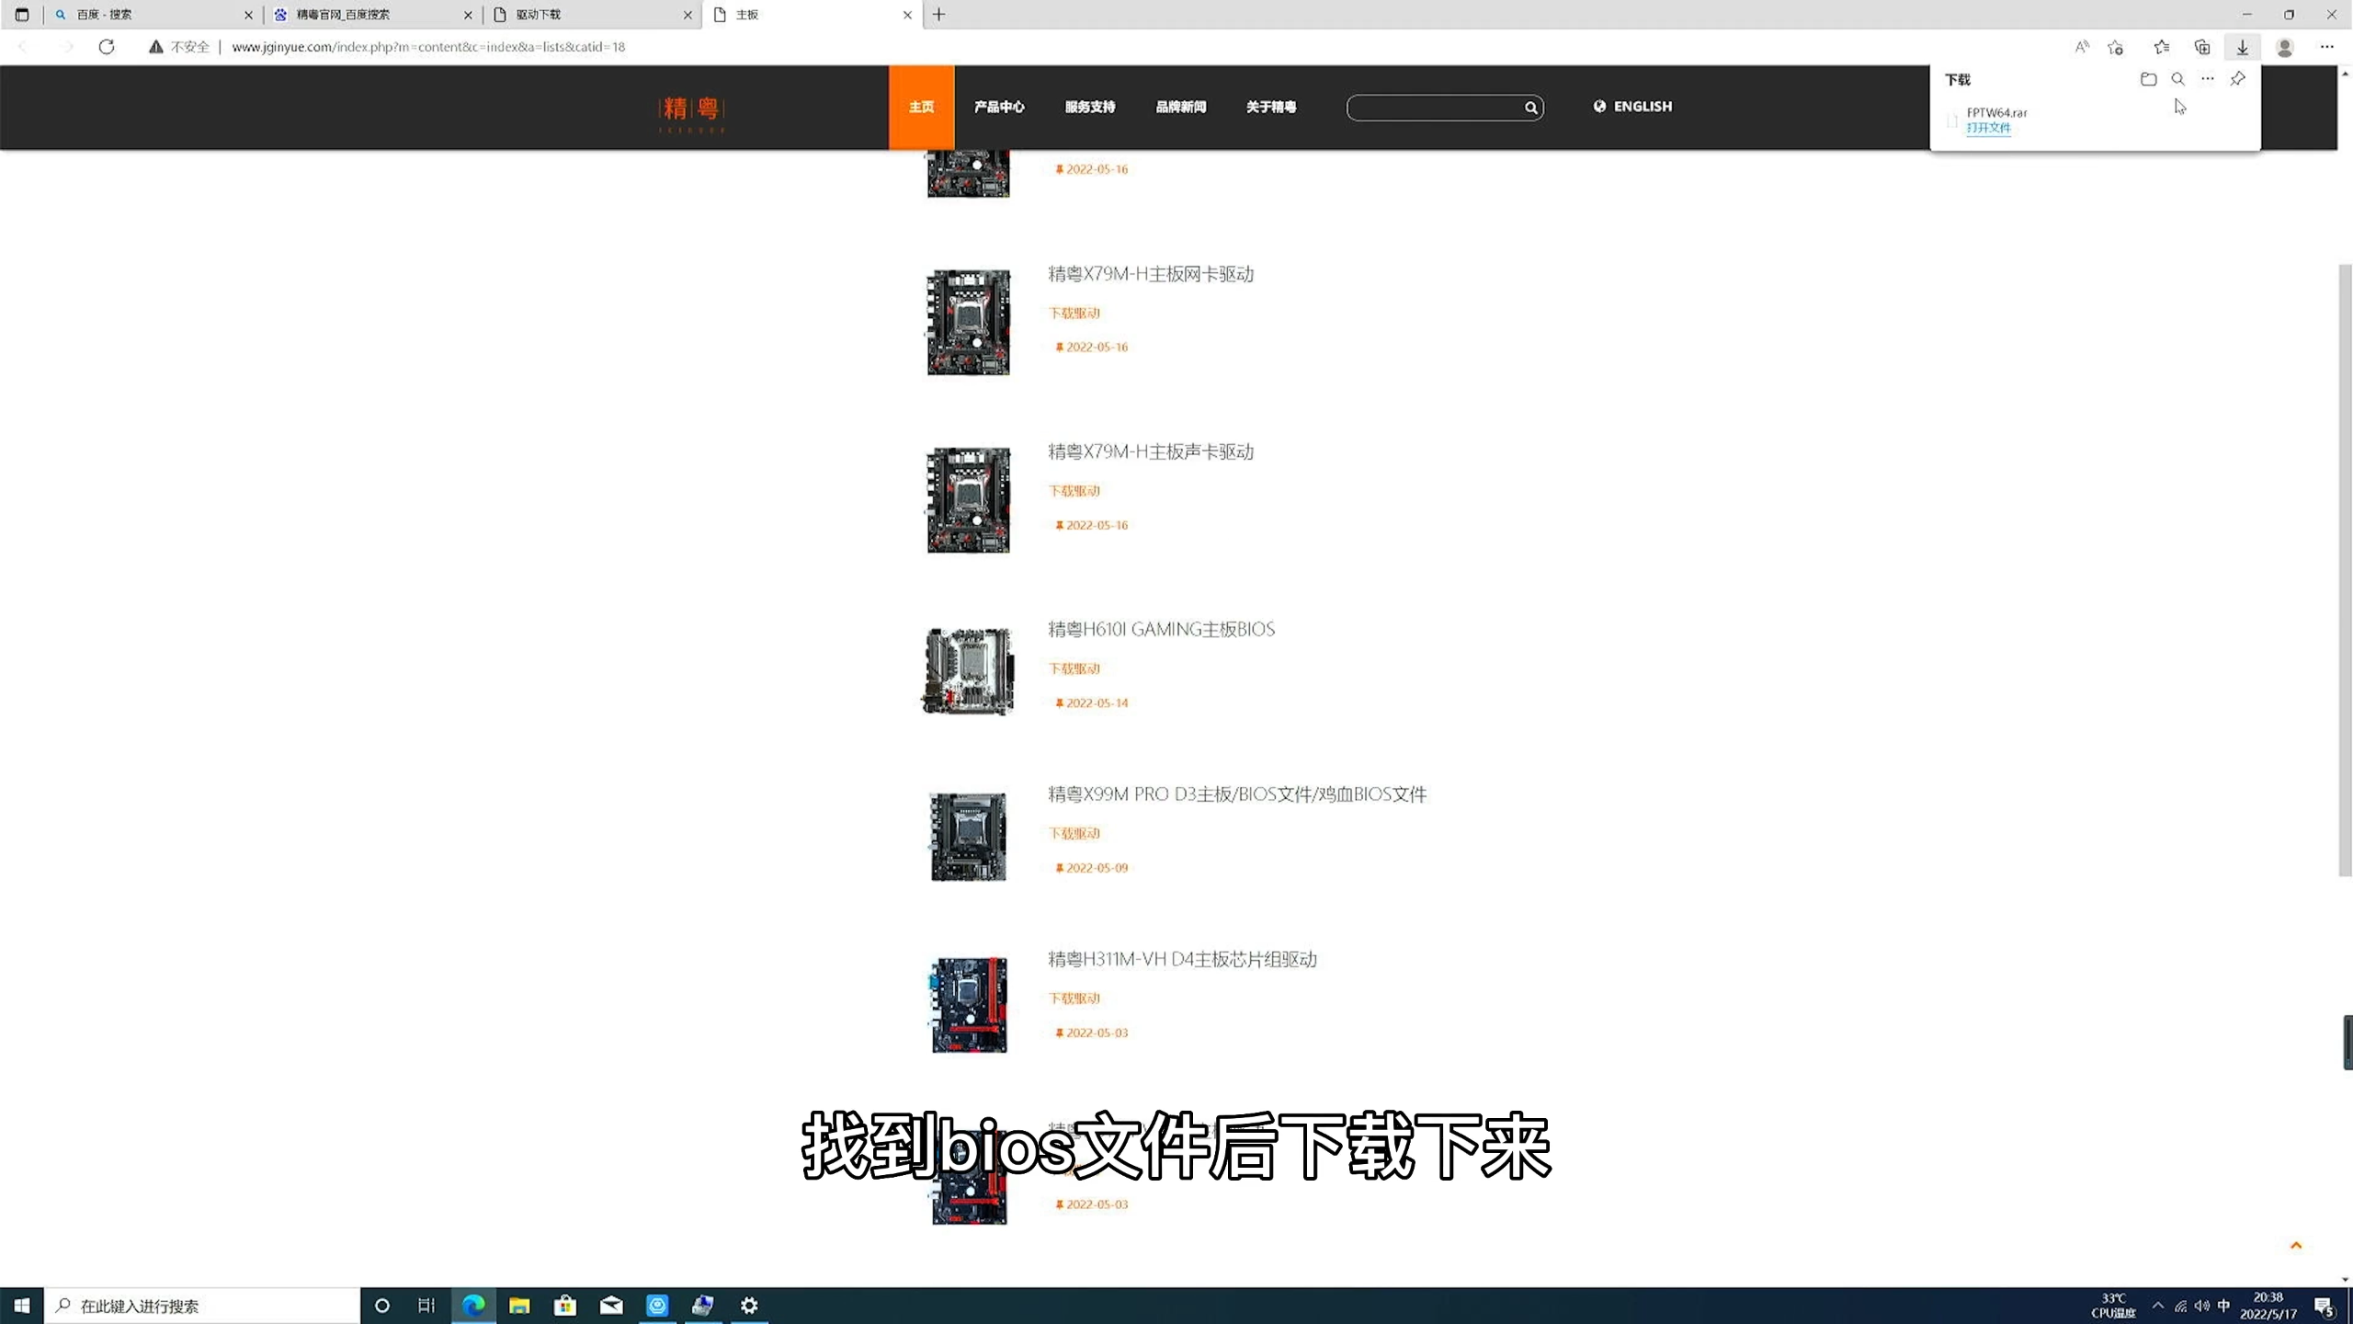Open File Explorer from taskbar

(x=519, y=1306)
